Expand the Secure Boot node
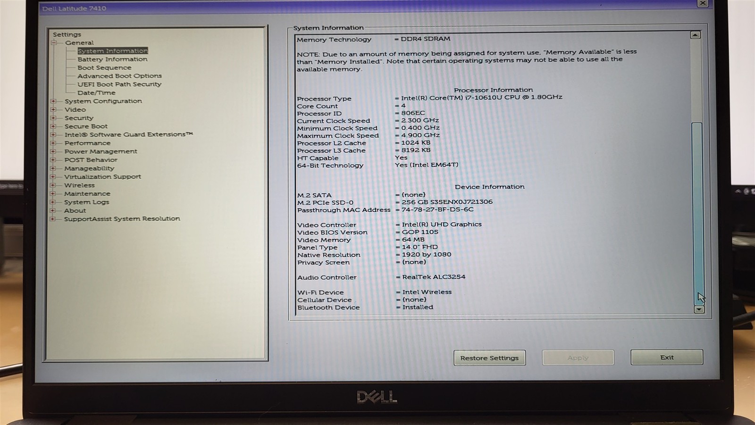Image resolution: width=755 pixels, height=425 pixels. (53, 126)
